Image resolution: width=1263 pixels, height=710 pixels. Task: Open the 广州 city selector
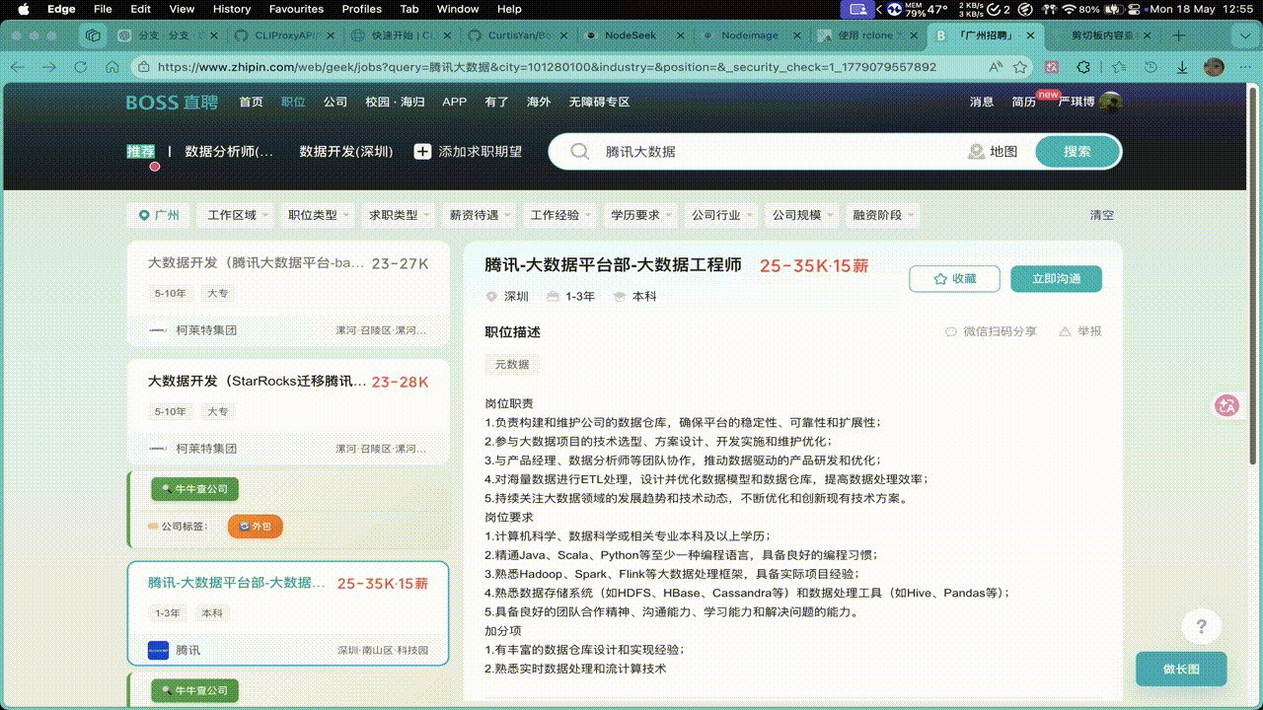coord(158,215)
